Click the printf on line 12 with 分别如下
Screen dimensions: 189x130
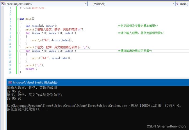pos(58,47)
